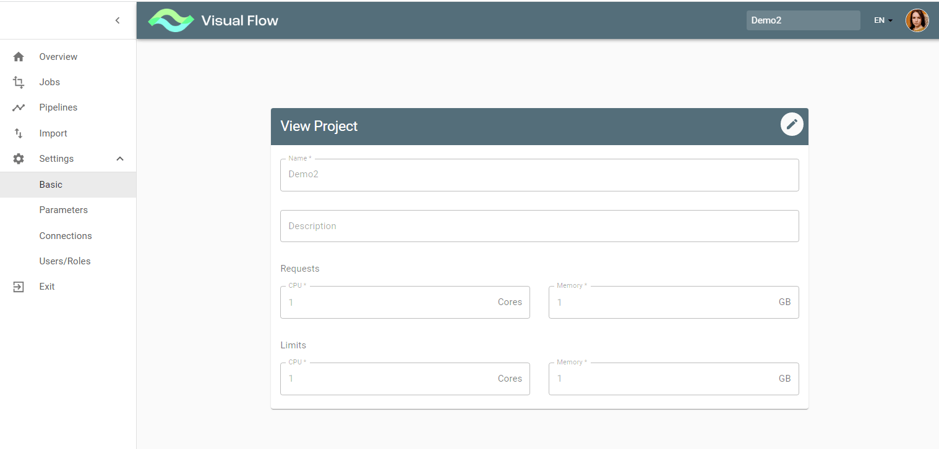This screenshot has height=449, width=939.
Task: Collapse the sidebar with the left chevron
Action: pos(118,20)
